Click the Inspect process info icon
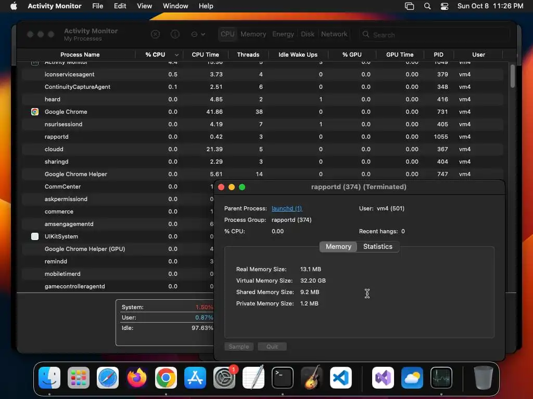Image resolution: width=533 pixels, height=399 pixels. [x=175, y=34]
